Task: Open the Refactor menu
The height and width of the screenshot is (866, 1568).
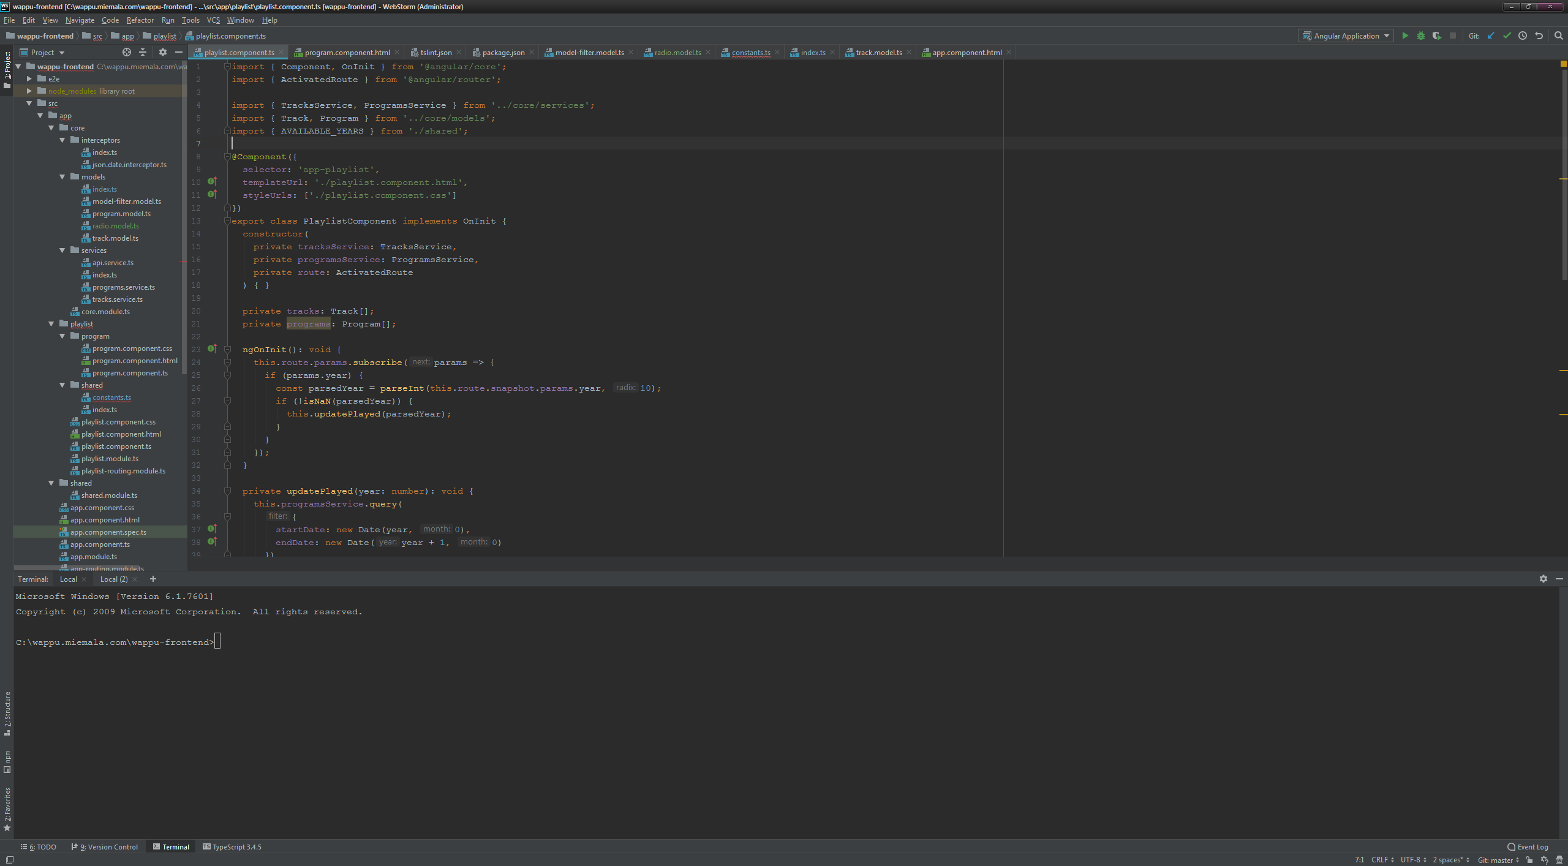Action: [x=140, y=20]
